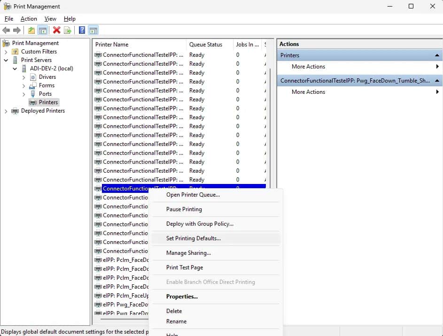The image size is (443, 336).
Task: Expand the Custom Filters tree node
Action: pos(6,52)
